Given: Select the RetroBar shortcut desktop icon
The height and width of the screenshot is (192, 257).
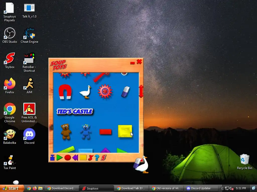Looking at the screenshot, I should pyautogui.click(x=29, y=62).
